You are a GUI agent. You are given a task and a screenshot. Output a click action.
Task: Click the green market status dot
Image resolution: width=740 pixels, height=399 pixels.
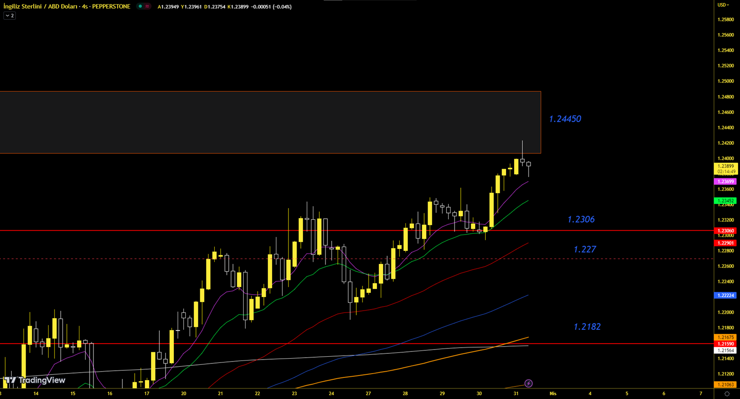140,7
